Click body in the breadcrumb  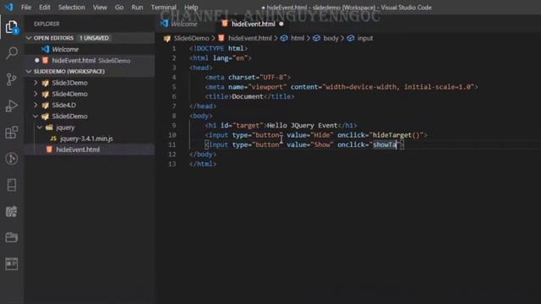[331, 38]
